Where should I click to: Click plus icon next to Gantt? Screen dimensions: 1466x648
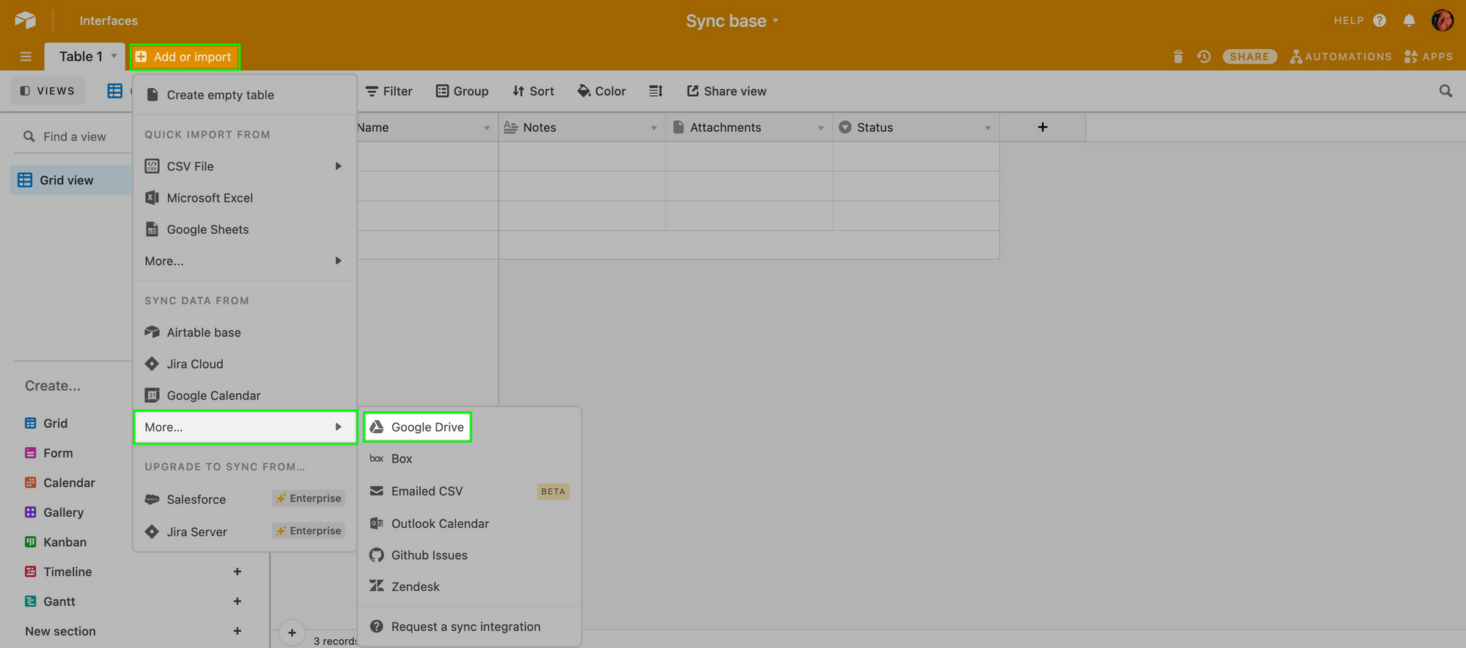[237, 601]
